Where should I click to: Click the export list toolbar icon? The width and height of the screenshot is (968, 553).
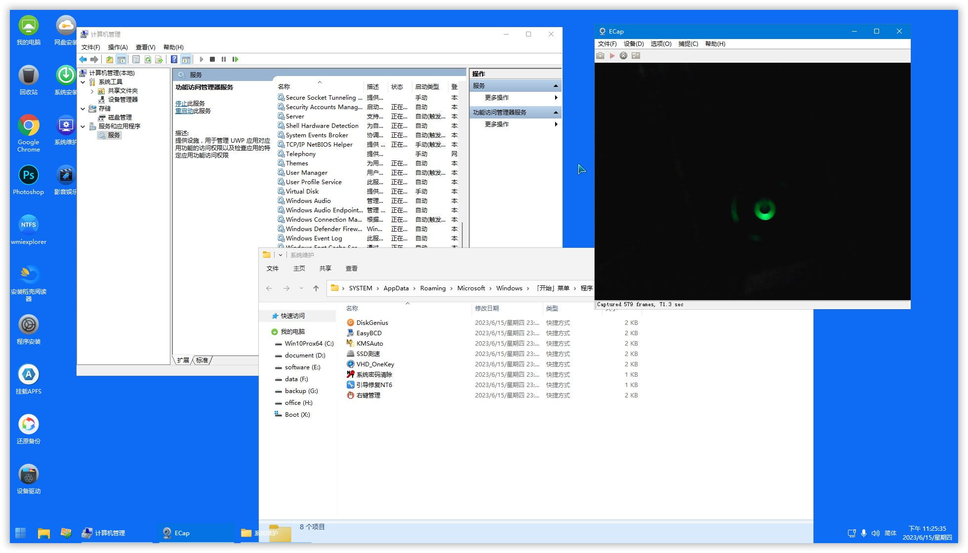pyautogui.click(x=159, y=59)
